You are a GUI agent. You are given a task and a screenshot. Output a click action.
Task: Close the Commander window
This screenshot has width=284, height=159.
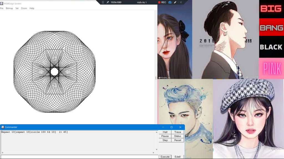180,127
